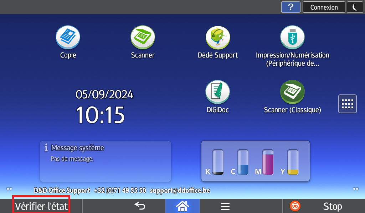The width and height of the screenshot is (365, 213).
Task: Open Scanner (Classique) app
Action: click(x=292, y=92)
